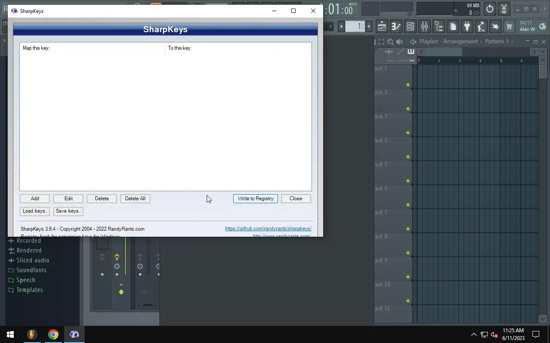Click the yellow highlighted mixer track icon
This screenshot has width=550, height=343.
point(117,257)
